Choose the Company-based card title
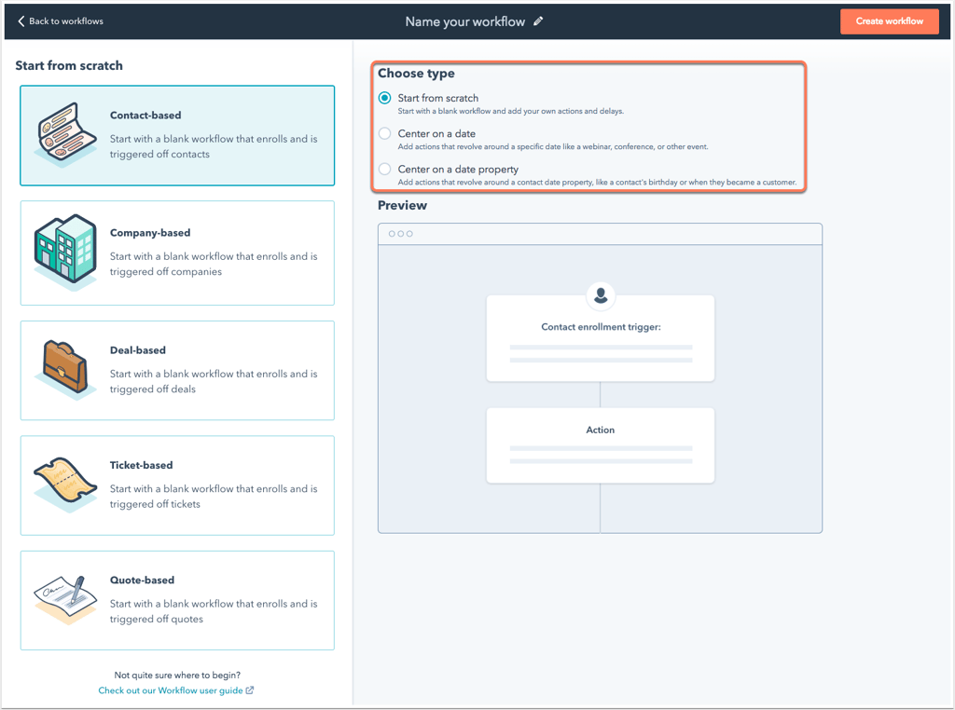955x710 pixels. (x=150, y=232)
